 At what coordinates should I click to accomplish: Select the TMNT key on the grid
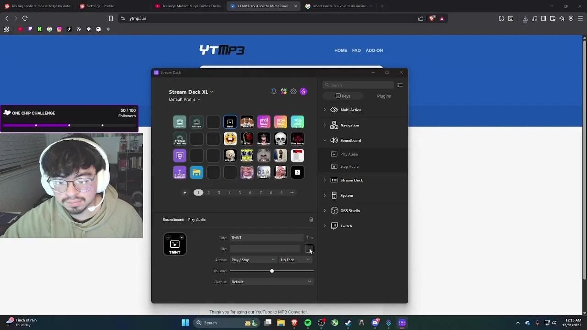pos(230,122)
